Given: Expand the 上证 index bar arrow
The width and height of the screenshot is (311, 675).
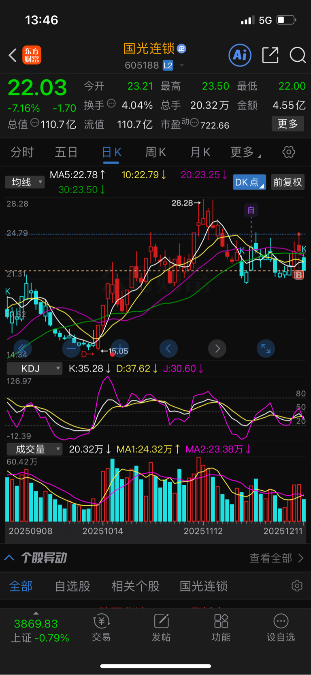Looking at the screenshot, I should 36,613.
